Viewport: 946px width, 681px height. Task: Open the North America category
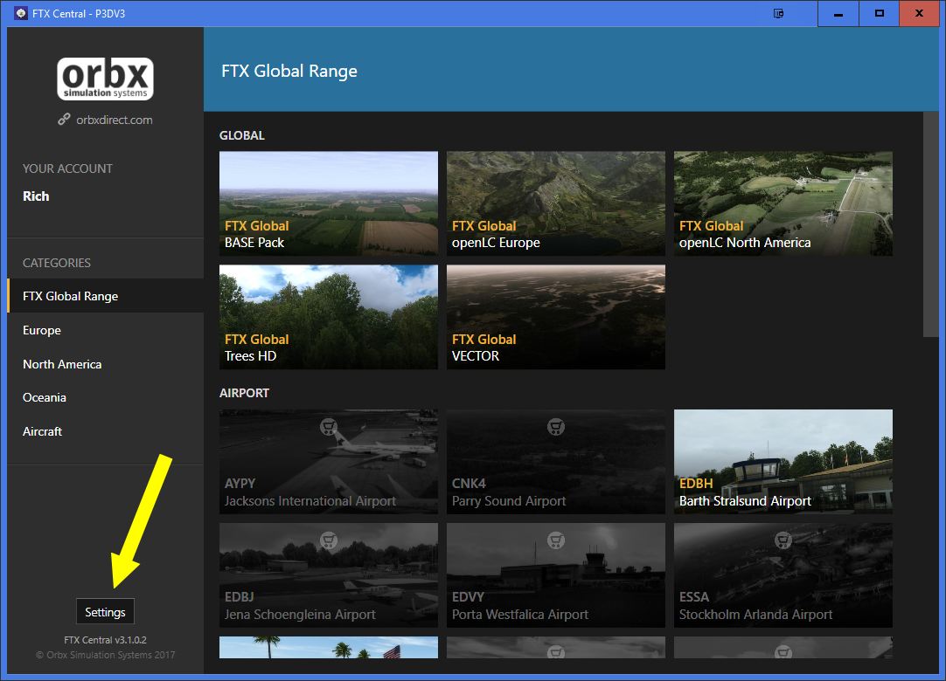106,364
